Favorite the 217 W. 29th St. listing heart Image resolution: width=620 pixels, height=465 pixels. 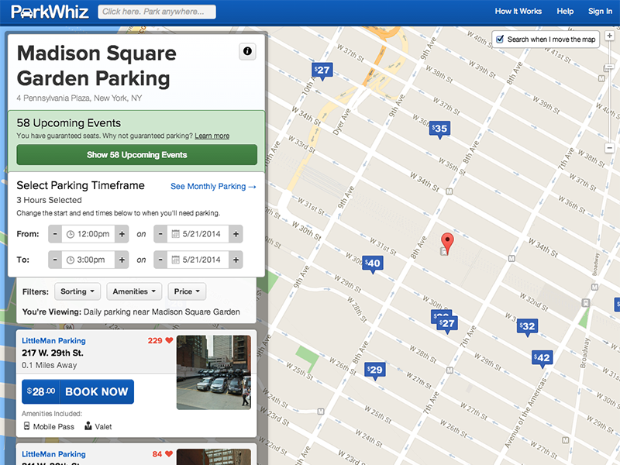coord(169,340)
